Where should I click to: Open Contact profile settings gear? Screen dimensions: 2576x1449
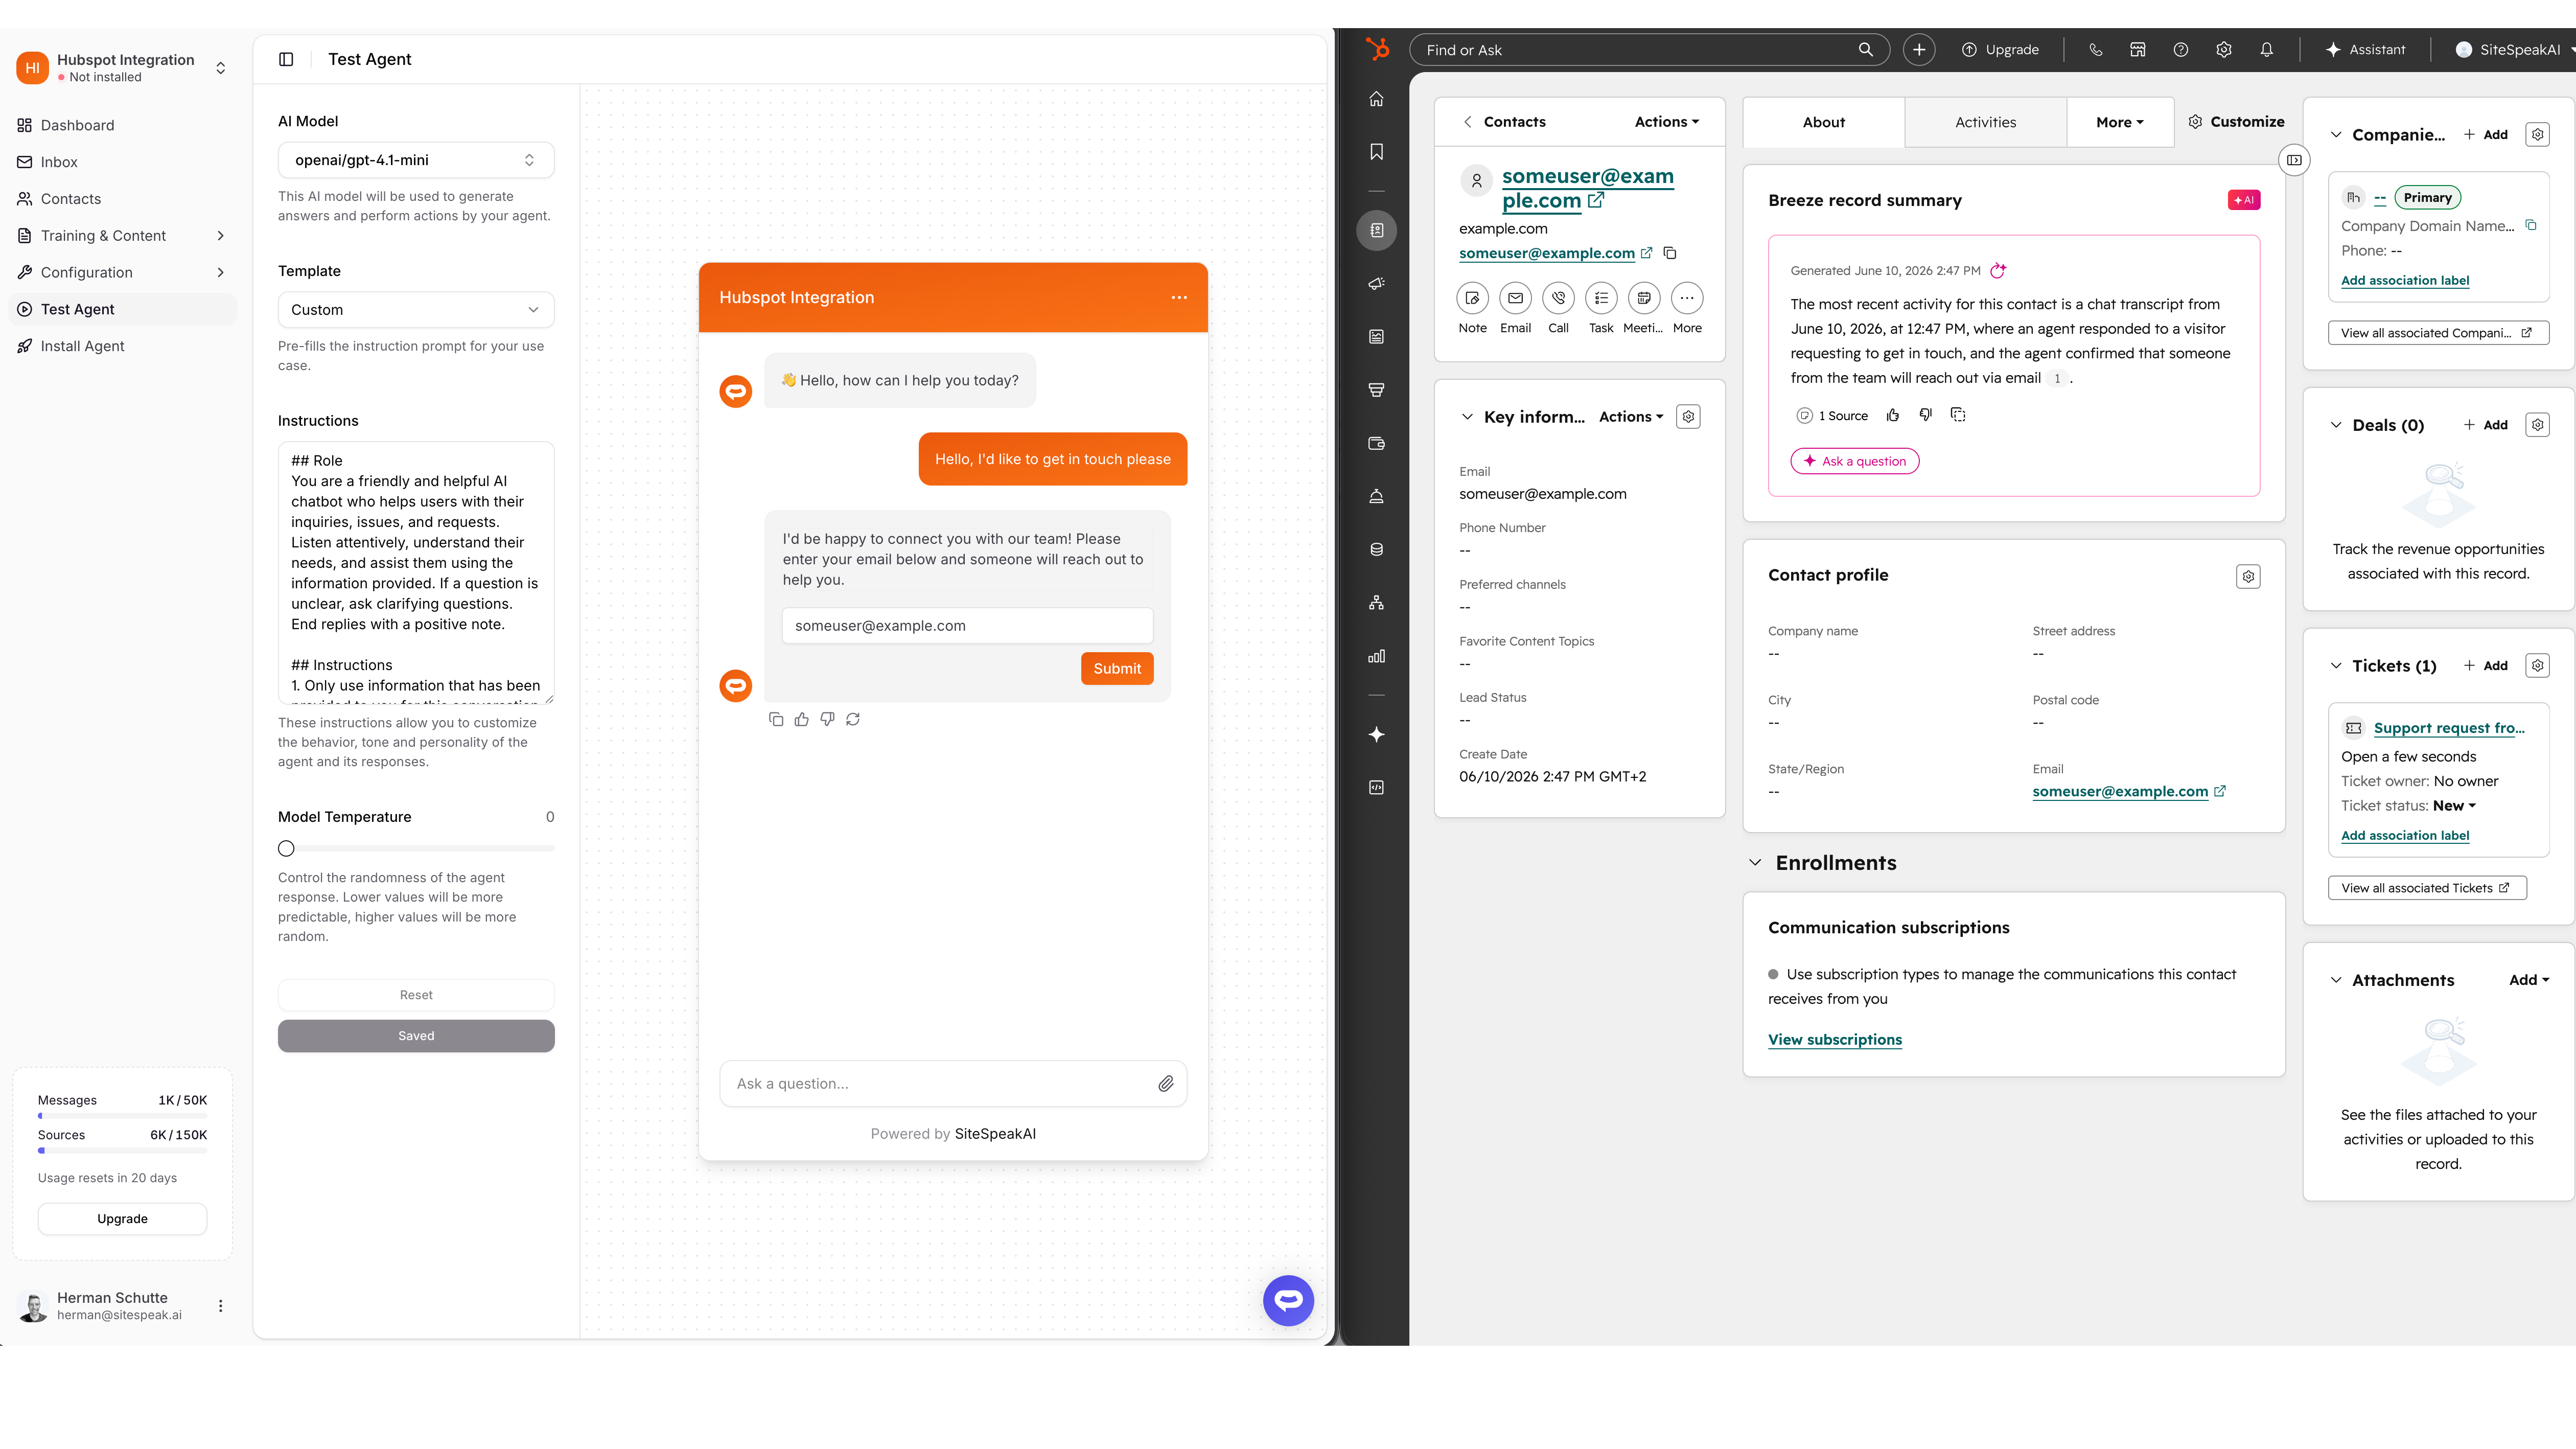(2248, 576)
